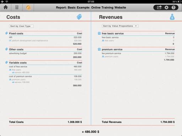Tap servers icon under premium users cost
Screen dimensions: 182x136
coord(13,82)
